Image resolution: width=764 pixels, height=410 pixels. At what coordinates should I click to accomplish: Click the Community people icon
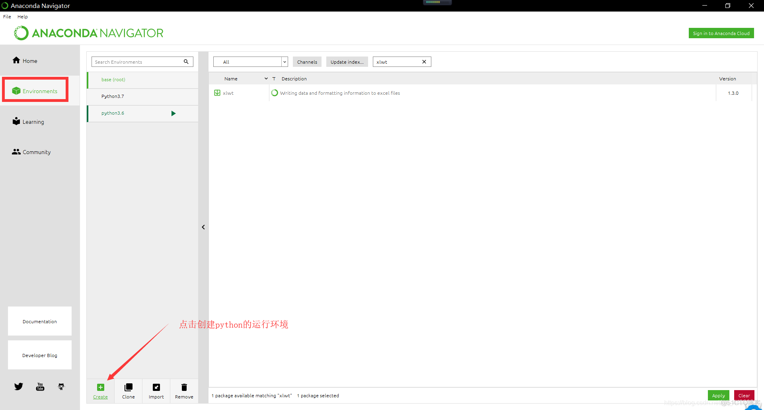[x=16, y=152]
